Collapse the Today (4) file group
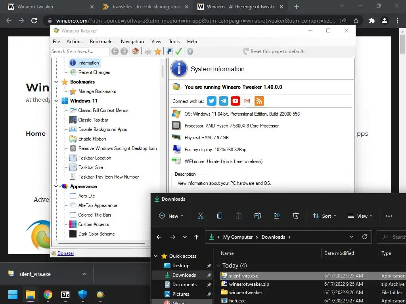Image resolution: width=406 pixels, height=304 pixels. (x=218, y=266)
